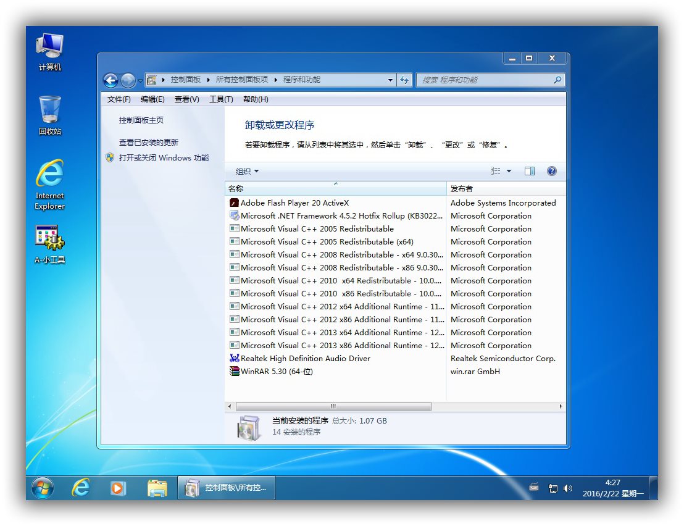684x526 pixels.
Task: Open recent pages dropdown beside navigation arrows
Action: 140,81
